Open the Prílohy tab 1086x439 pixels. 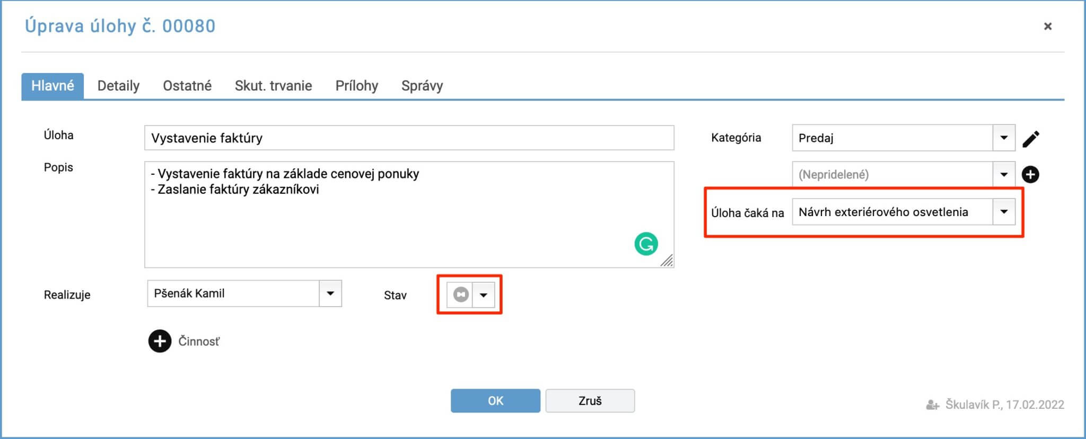pos(357,86)
